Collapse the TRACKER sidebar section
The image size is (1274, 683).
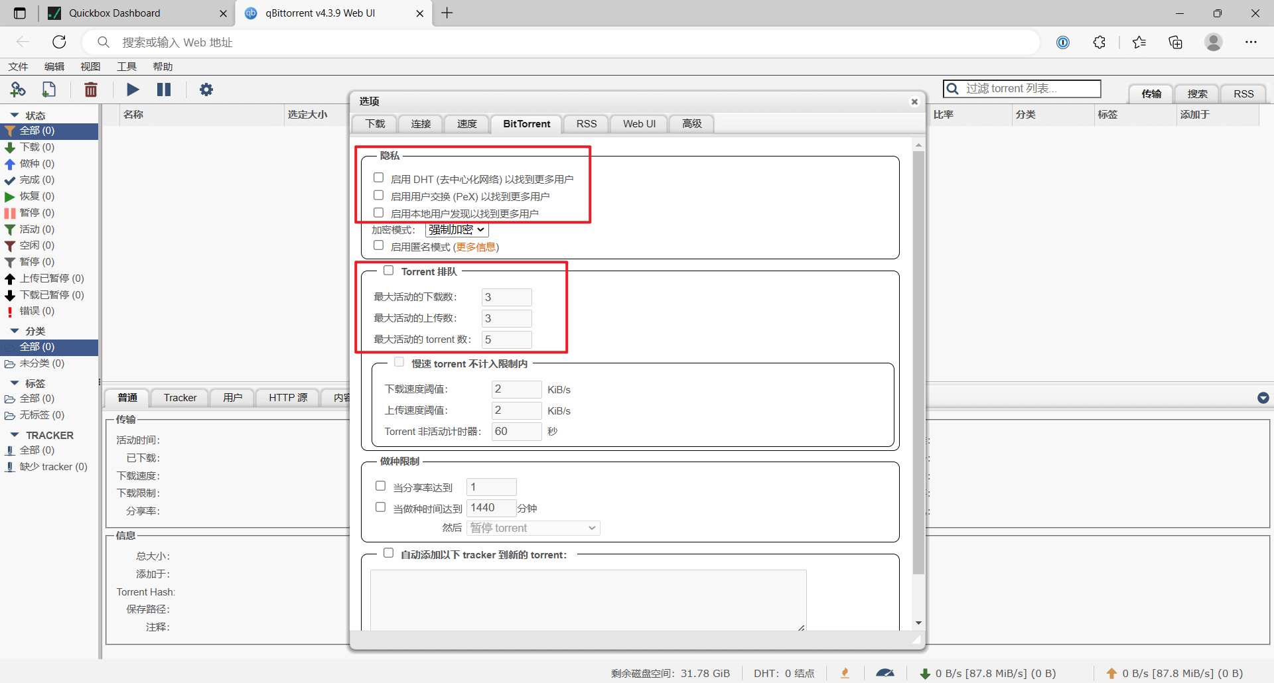(x=15, y=435)
